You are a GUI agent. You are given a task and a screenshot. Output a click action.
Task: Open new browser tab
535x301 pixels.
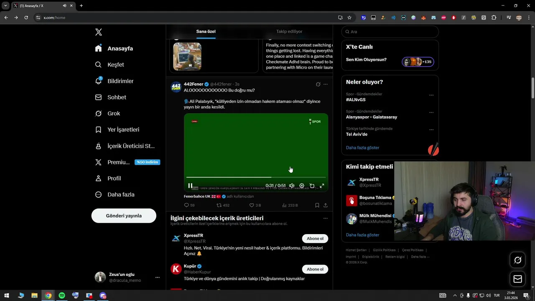tap(81, 5)
